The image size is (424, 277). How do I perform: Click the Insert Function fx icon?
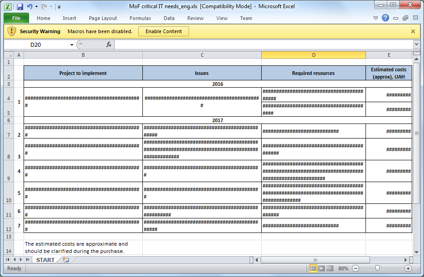(109, 45)
